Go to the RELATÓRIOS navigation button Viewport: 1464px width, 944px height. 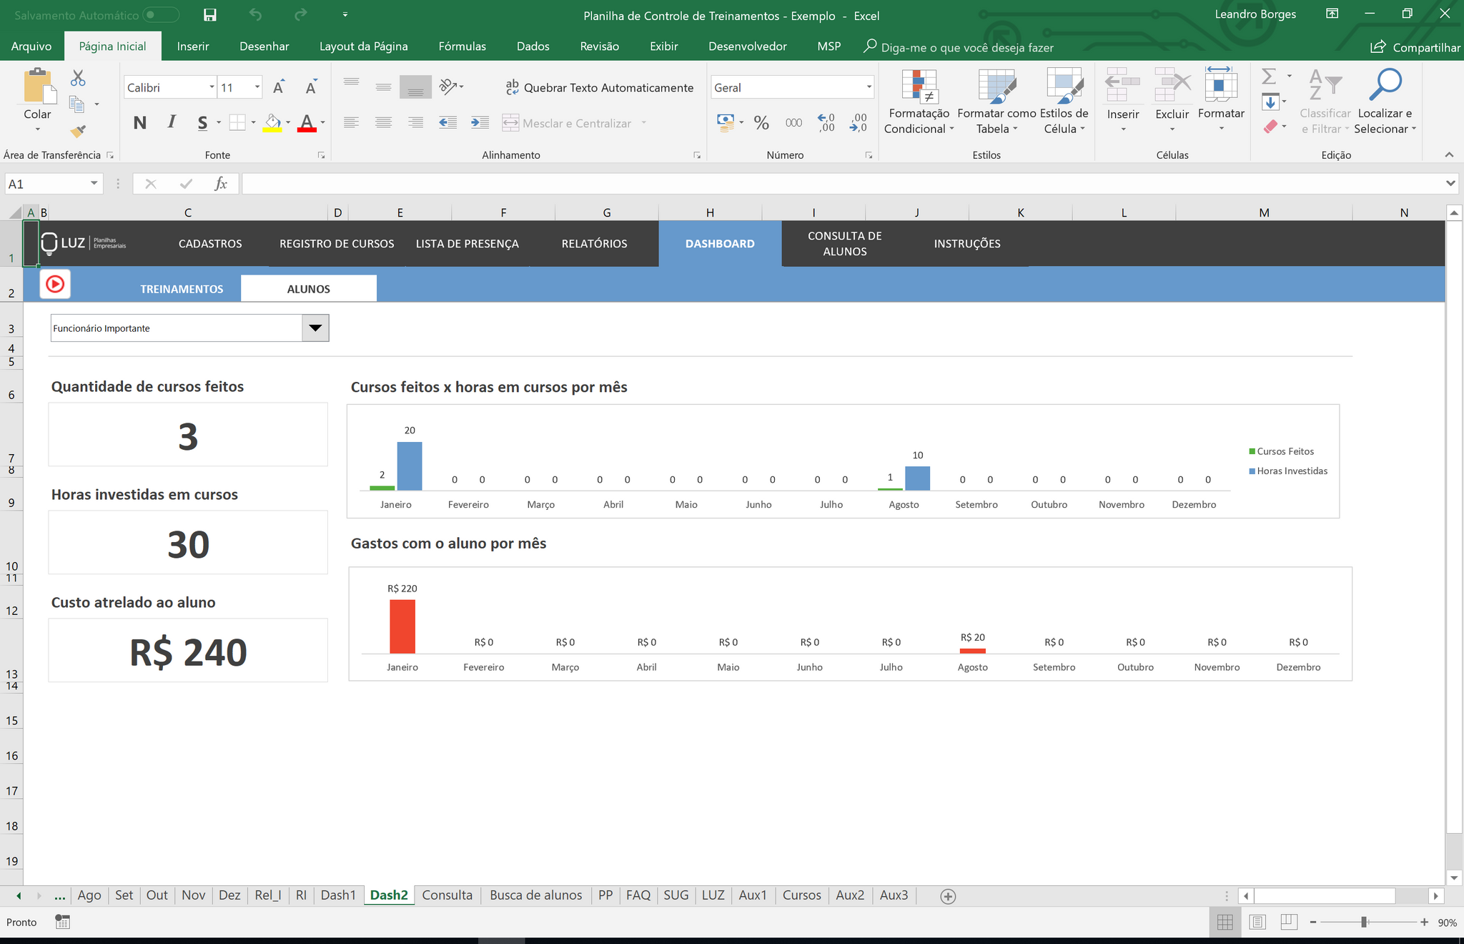pyautogui.click(x=594, y=244)
